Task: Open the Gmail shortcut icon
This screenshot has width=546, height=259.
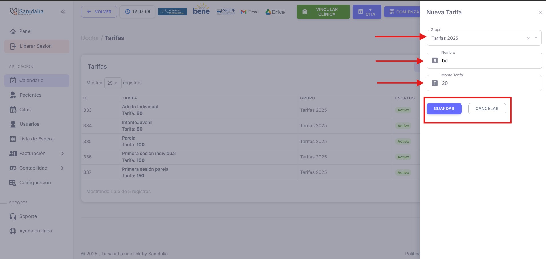Action: point(250,12)
